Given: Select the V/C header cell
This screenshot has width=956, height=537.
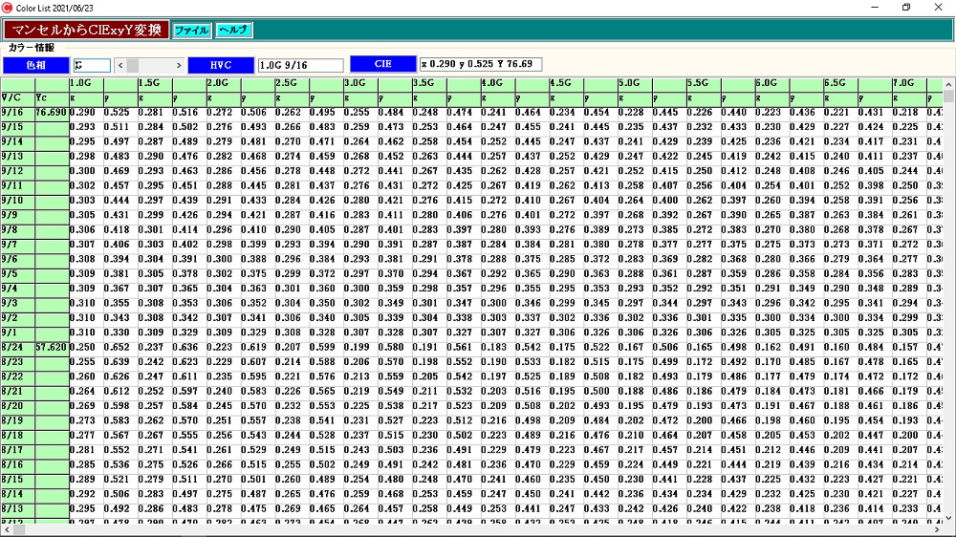Looking at the screenshot, I should [16, 97].
